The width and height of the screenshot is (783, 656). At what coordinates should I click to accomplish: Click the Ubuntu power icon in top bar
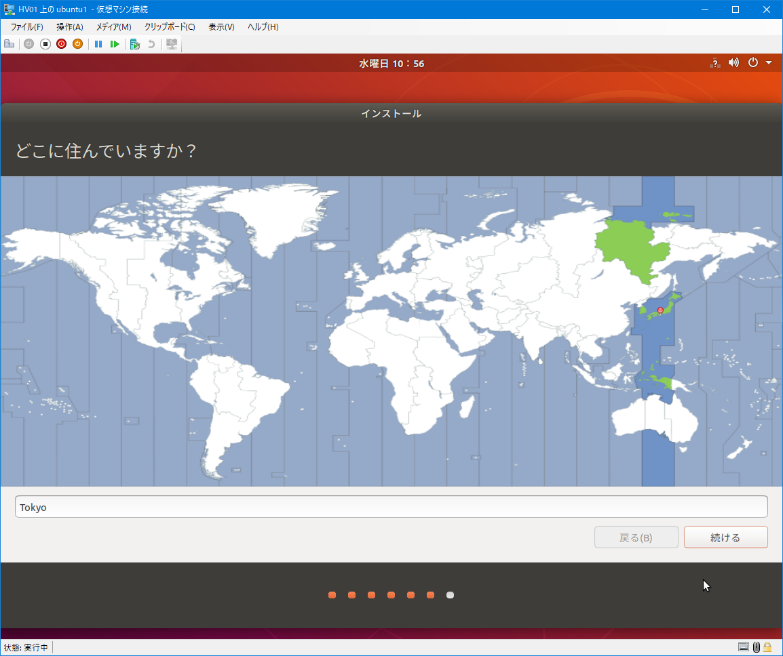click(753, 62)
